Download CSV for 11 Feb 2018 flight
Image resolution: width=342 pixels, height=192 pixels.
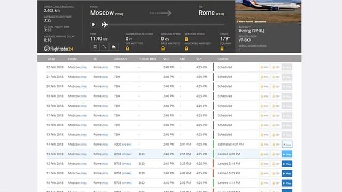click(x=276, y=173)
